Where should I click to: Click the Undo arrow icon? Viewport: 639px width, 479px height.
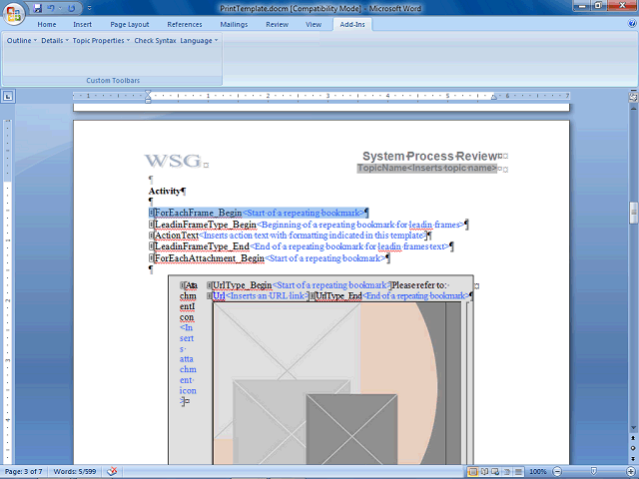click(x=51, y=8)
